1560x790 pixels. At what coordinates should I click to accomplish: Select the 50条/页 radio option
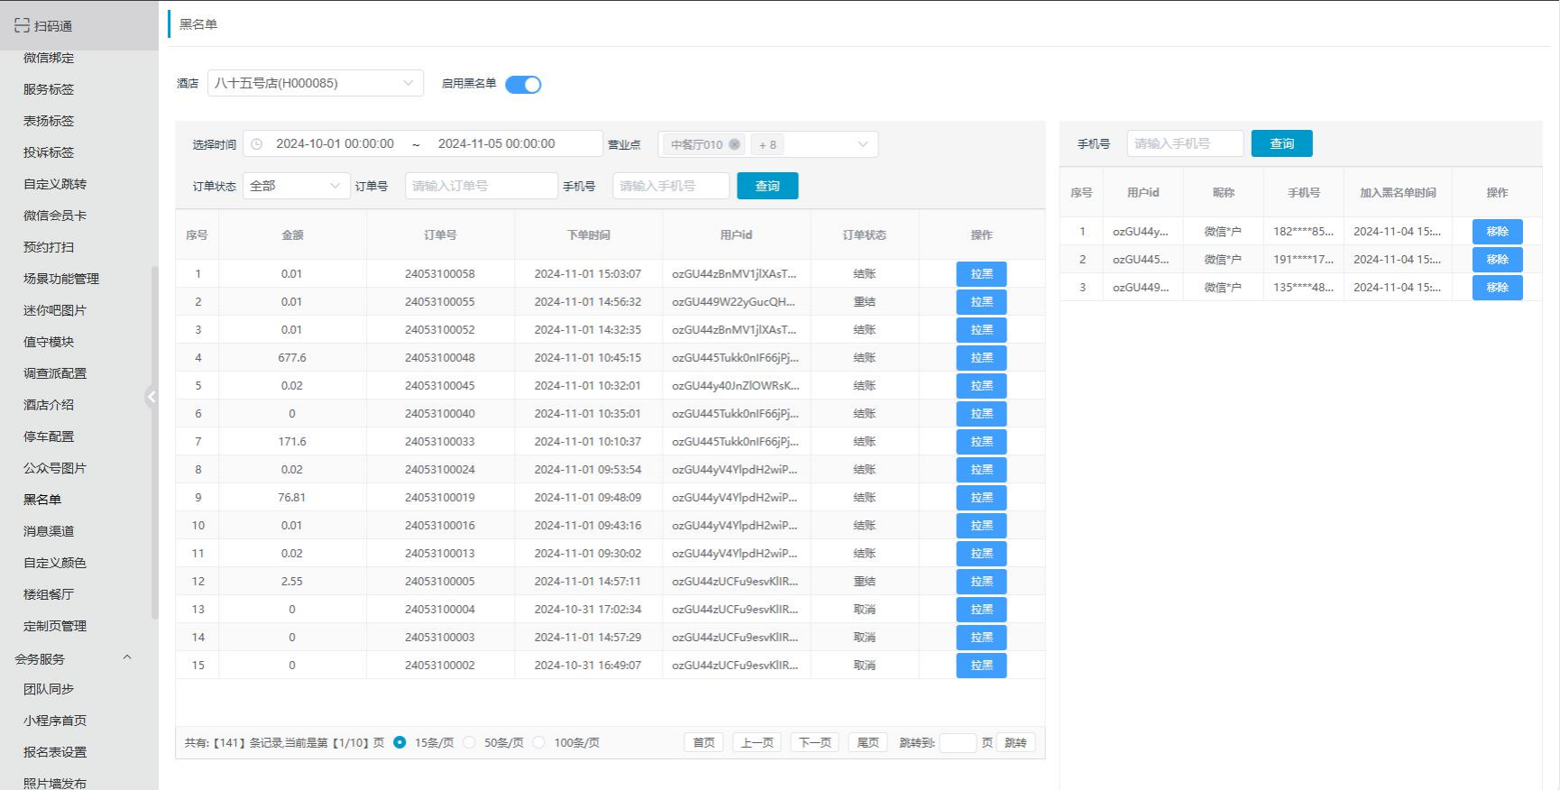pos(469,742)
